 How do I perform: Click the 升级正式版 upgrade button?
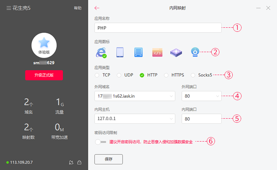(44, 75)
